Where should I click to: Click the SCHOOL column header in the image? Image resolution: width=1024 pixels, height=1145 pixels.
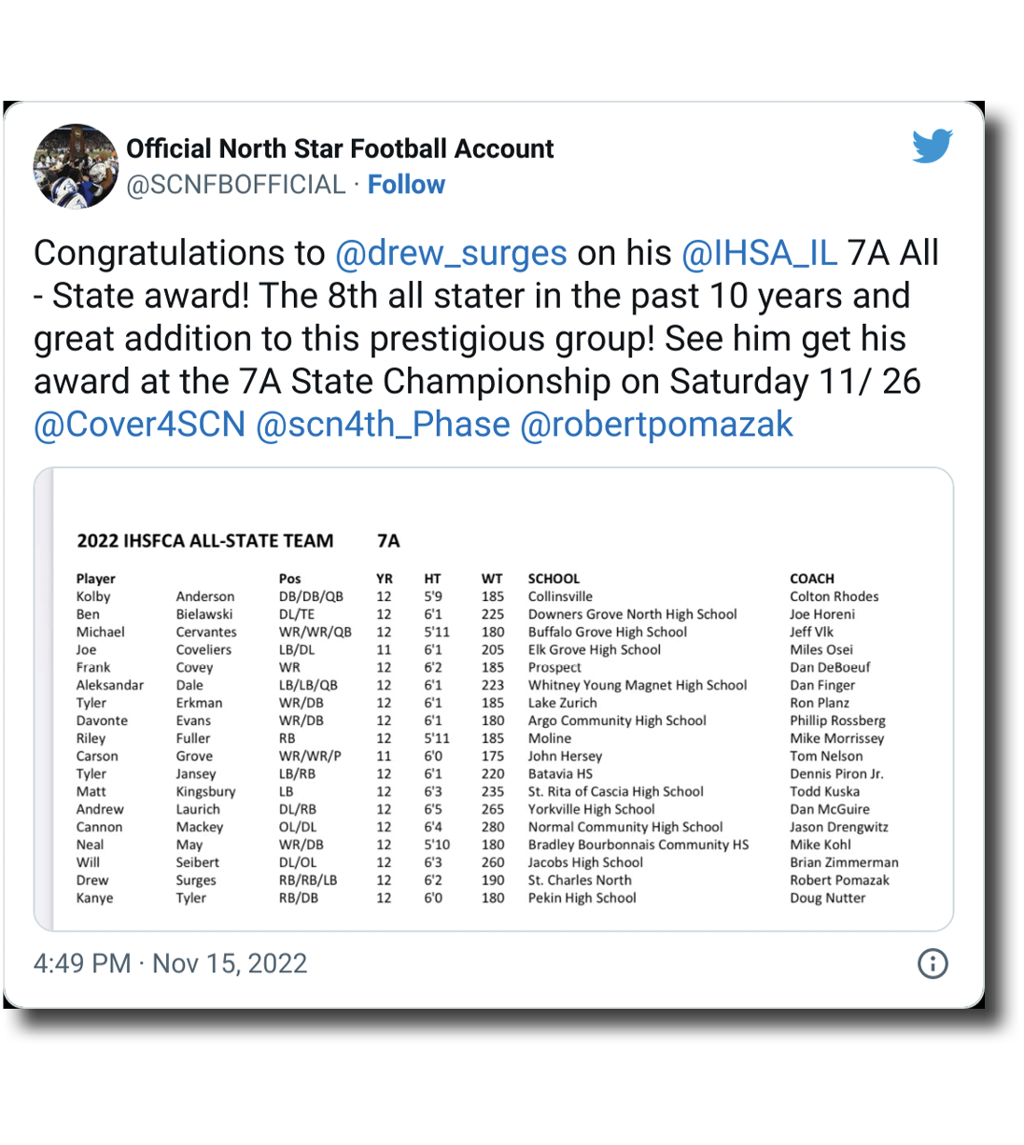tap(554, 579)
